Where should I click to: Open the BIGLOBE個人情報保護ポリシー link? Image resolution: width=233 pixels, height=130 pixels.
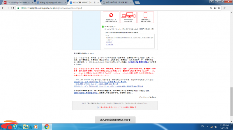click(x=87, y=93)
